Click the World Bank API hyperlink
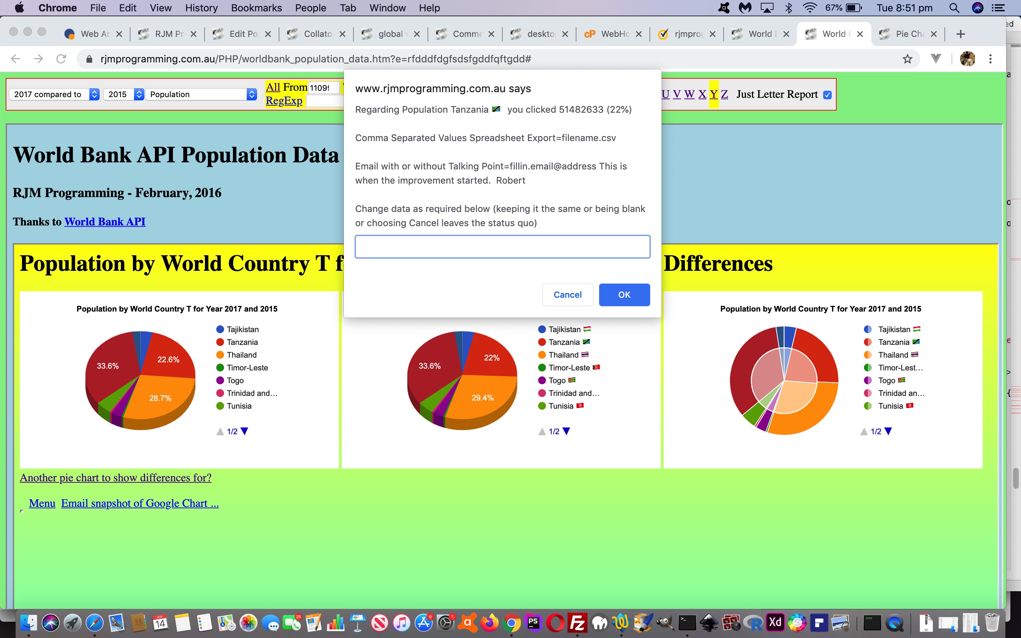The image size is (1021, 638). point(104,222)
